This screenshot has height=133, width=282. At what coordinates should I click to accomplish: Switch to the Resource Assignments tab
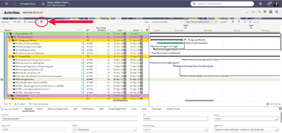(58, 109)
